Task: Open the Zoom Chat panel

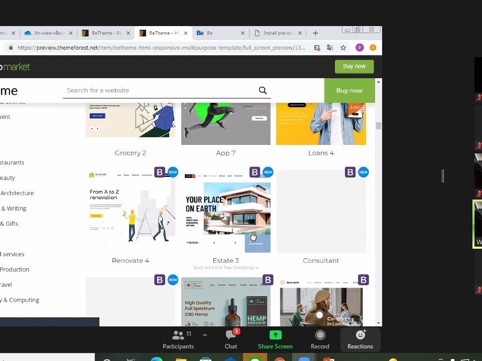Action: point(231,339)
